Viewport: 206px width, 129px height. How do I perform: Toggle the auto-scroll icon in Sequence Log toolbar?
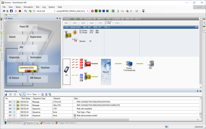[24, 94]
